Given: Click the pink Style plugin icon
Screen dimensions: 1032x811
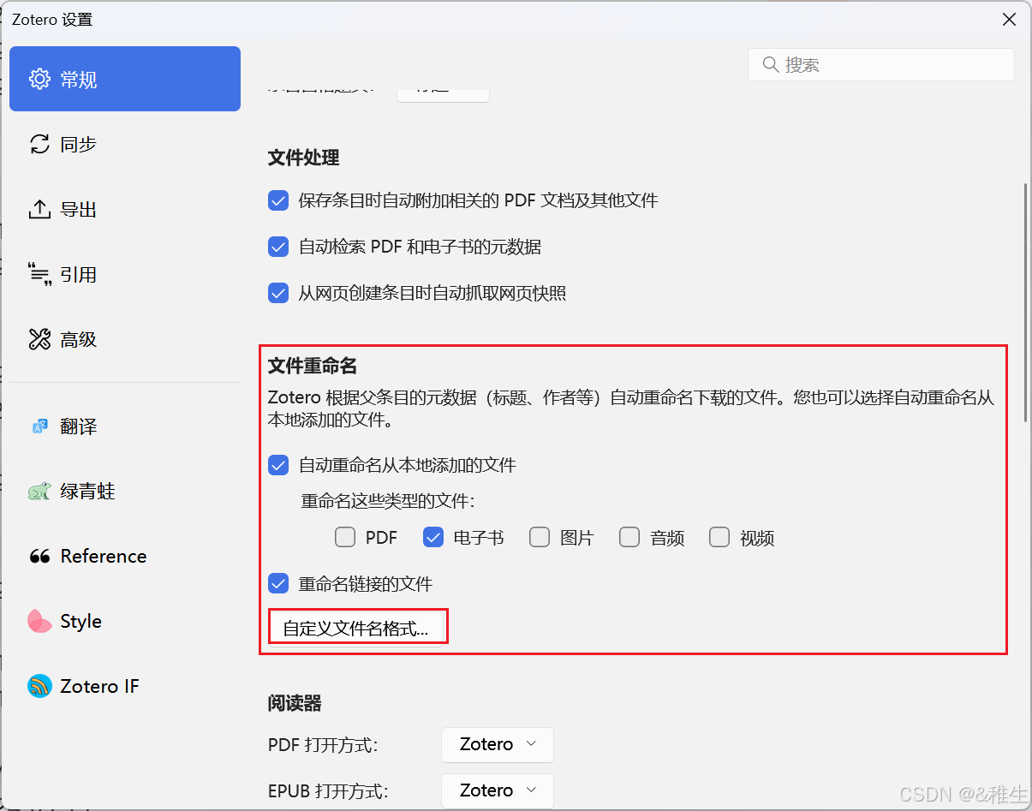Looking at the screenshot, I should (x=39, y=622).
